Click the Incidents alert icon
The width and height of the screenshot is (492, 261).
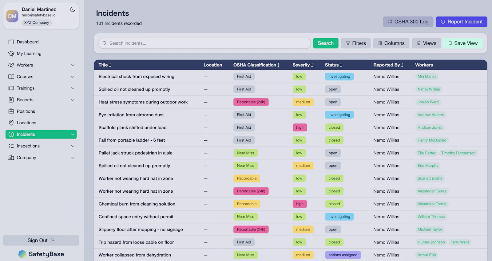[11, 135]
